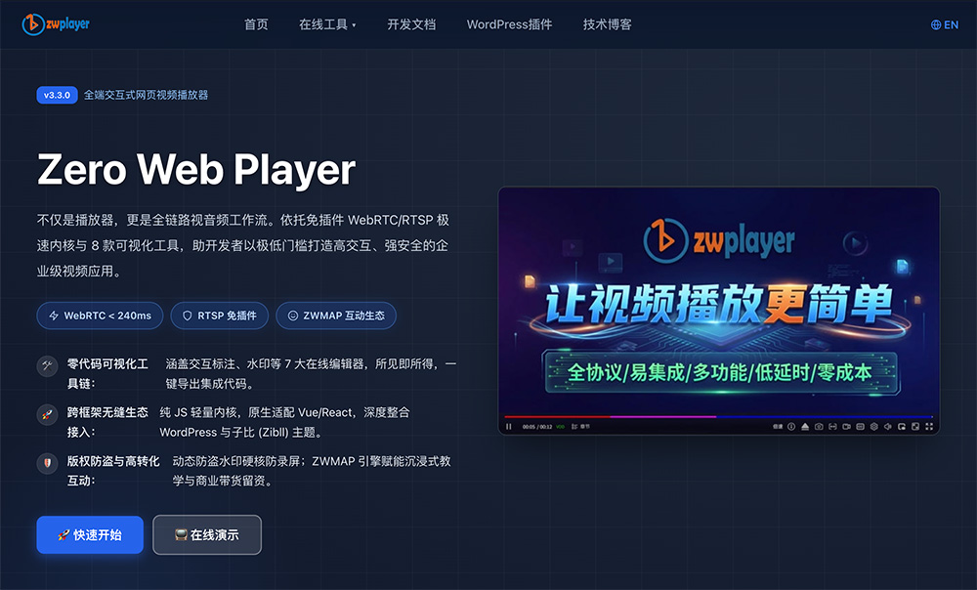Screen dimensions: 977x590
Task: Open the 首页 menu item
Action: coord(256,24)
